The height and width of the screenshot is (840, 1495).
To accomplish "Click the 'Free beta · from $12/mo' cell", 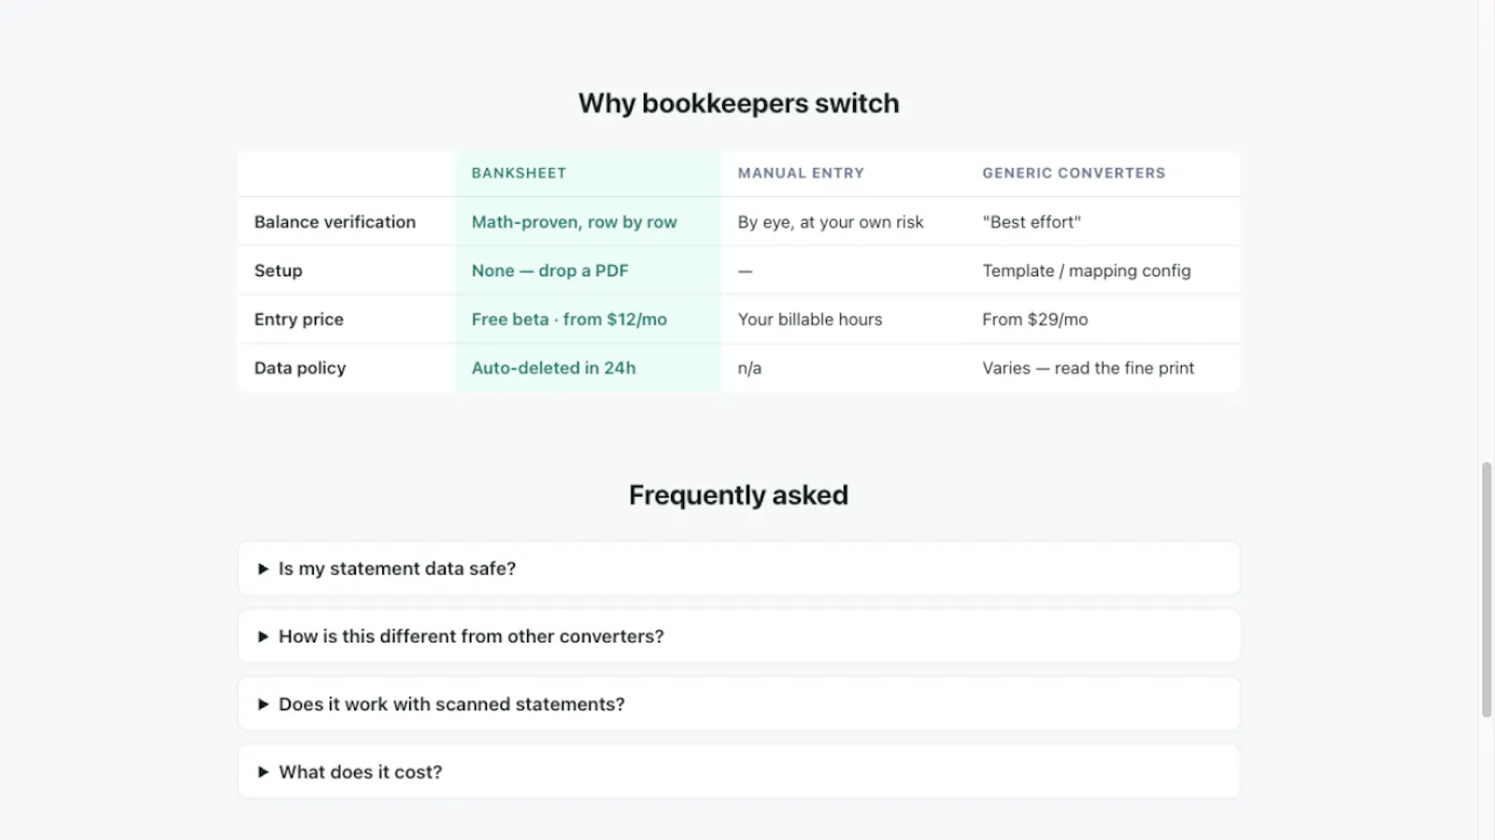I will click(x=589, y=319).
